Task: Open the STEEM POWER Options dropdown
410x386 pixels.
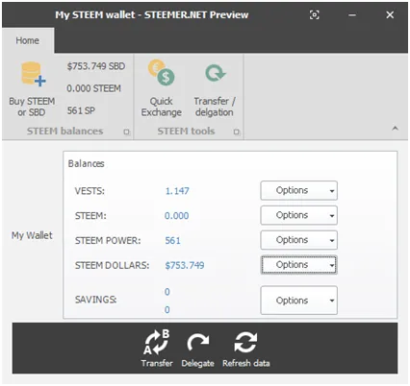Action: tap(299, 240)
